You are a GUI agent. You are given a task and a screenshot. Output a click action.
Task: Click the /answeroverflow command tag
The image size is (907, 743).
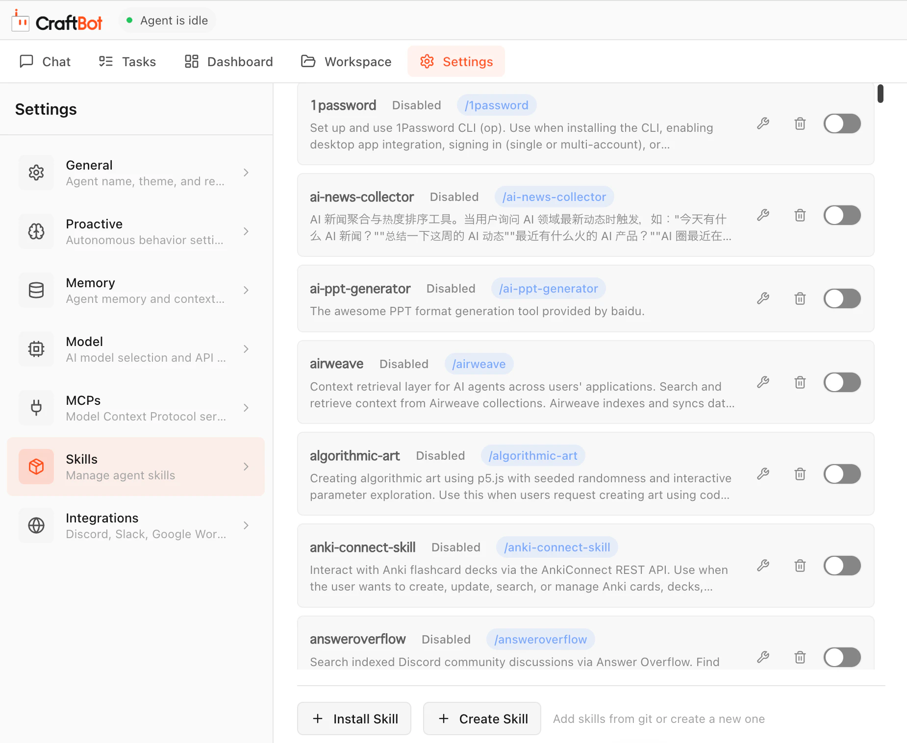(540, 640)
